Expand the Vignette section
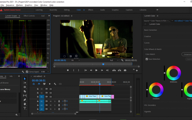The image size is (192, 120). pyautogui.click(x=147, y=112)
